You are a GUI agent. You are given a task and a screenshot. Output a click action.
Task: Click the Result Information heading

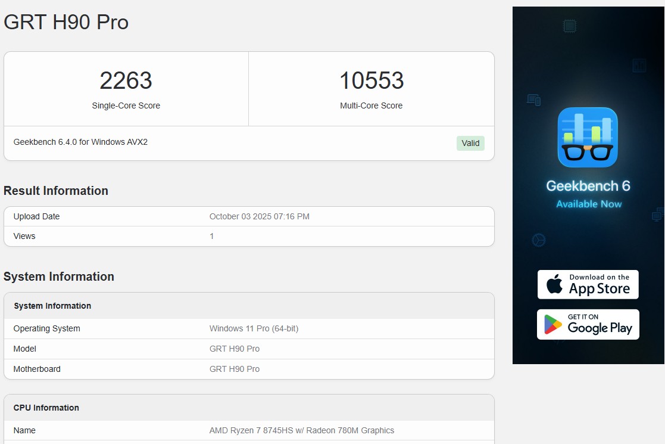(x=56, y=191)
